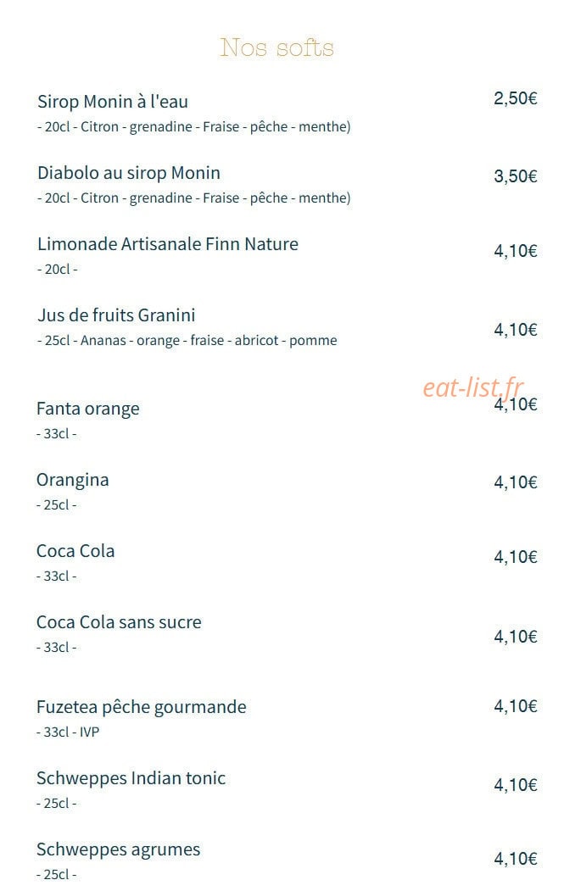581x891 pixels.
Task: Click the 3,50€ price
Action: click(x=515, y=176)
